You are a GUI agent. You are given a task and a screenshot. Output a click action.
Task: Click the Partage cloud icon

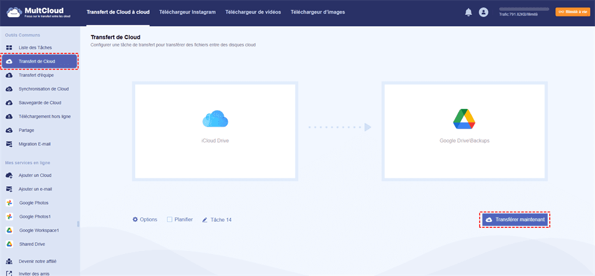pos(9,130)
